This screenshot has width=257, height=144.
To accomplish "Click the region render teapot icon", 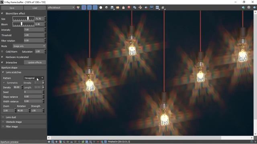I will (x=146, y=8).
